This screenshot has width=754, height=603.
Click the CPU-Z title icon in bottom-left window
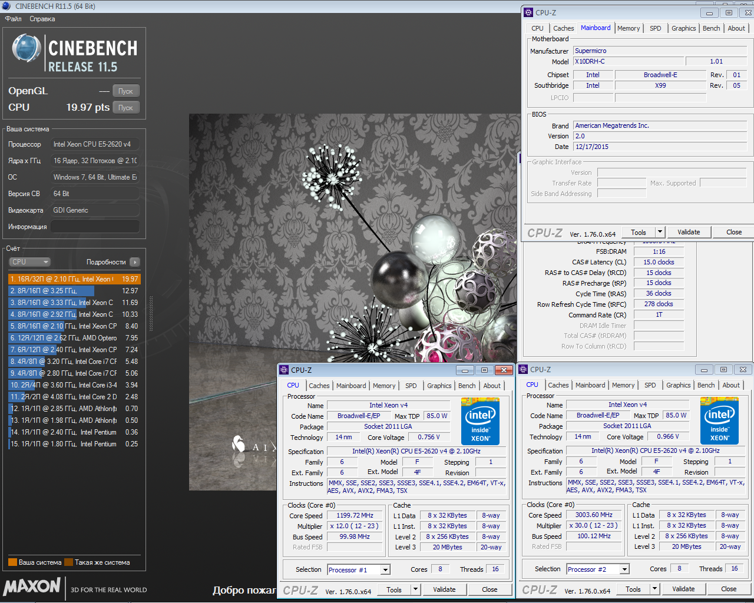(x=284, y=370)
